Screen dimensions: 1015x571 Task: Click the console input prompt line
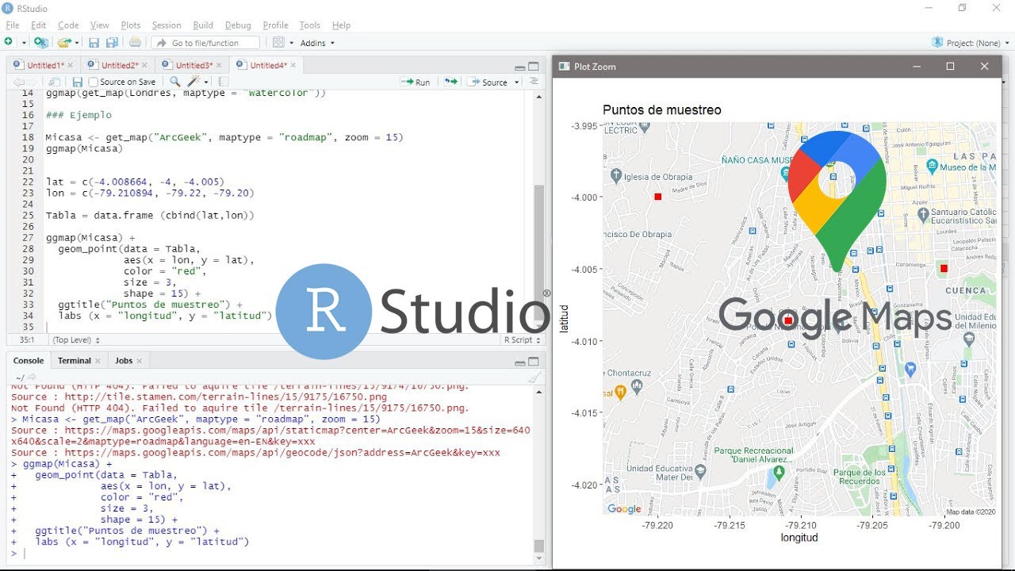pos(270,554)
